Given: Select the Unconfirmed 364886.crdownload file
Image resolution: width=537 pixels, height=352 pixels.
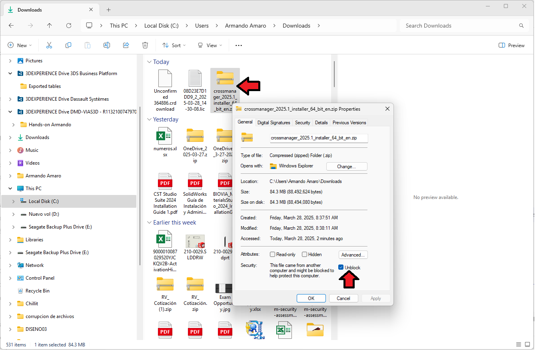Looking at the screenshot, I should pyautogui.click(x=165, y=91).
